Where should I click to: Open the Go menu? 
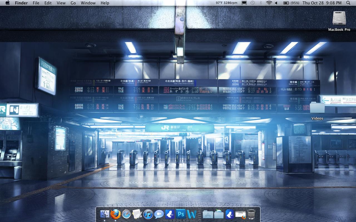[x=73, y=3]
